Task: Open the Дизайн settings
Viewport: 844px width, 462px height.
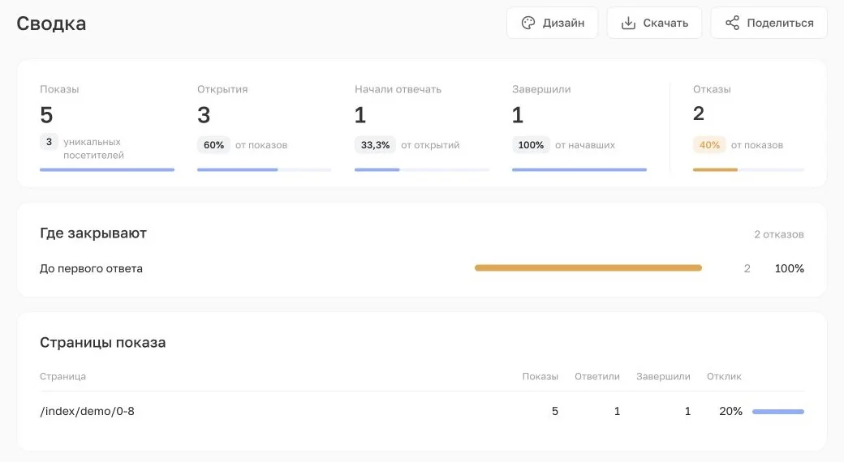Action: (x=553, y=23)
